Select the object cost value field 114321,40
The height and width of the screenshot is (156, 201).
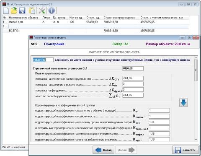(x=43, y=60)
